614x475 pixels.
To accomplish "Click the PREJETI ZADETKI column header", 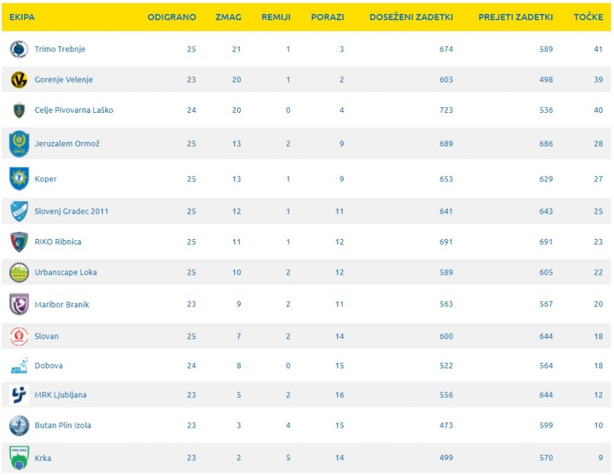I will click(515, 17).
